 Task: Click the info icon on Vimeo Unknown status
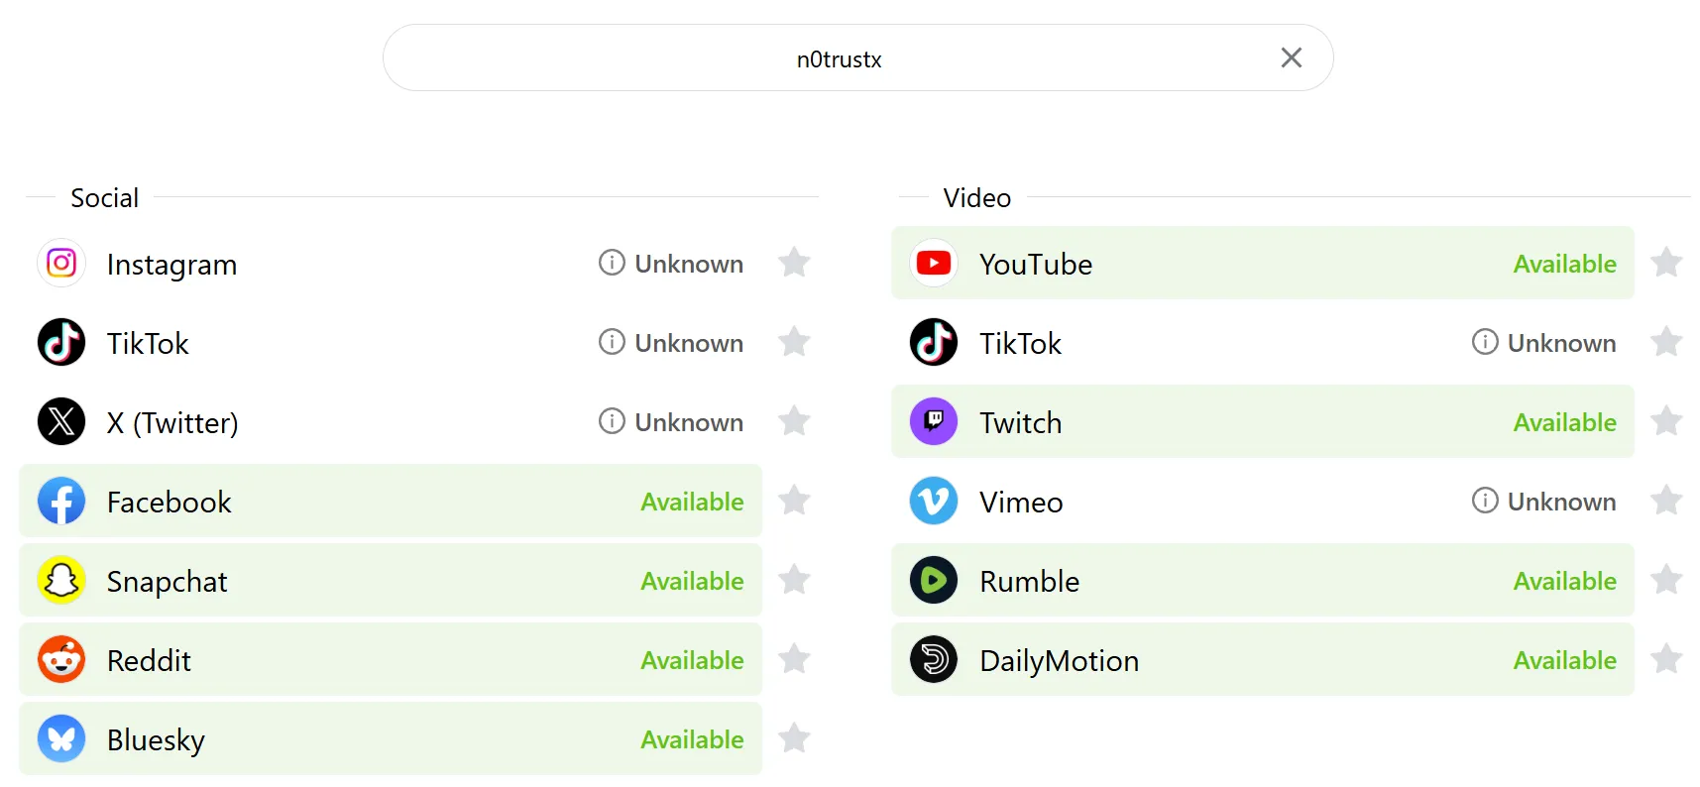click(x=1484, y=501)
